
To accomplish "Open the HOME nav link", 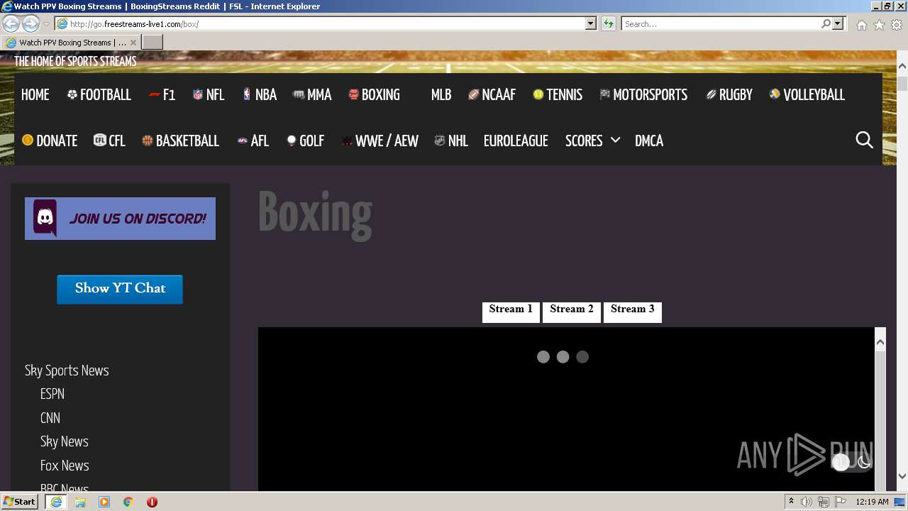I will pos(35,94).
